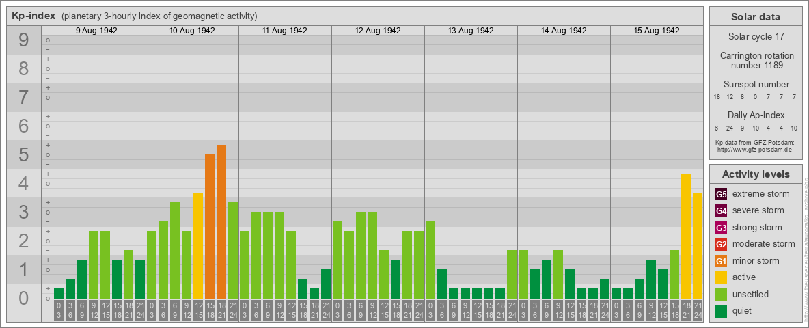This screenshot has height=328, width=809.
Task: Click the tallest orange bar on 10 Aug (18-21)
Action: tap(221, 222)
